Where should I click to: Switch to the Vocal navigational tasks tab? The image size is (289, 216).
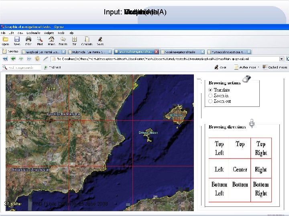181,52
